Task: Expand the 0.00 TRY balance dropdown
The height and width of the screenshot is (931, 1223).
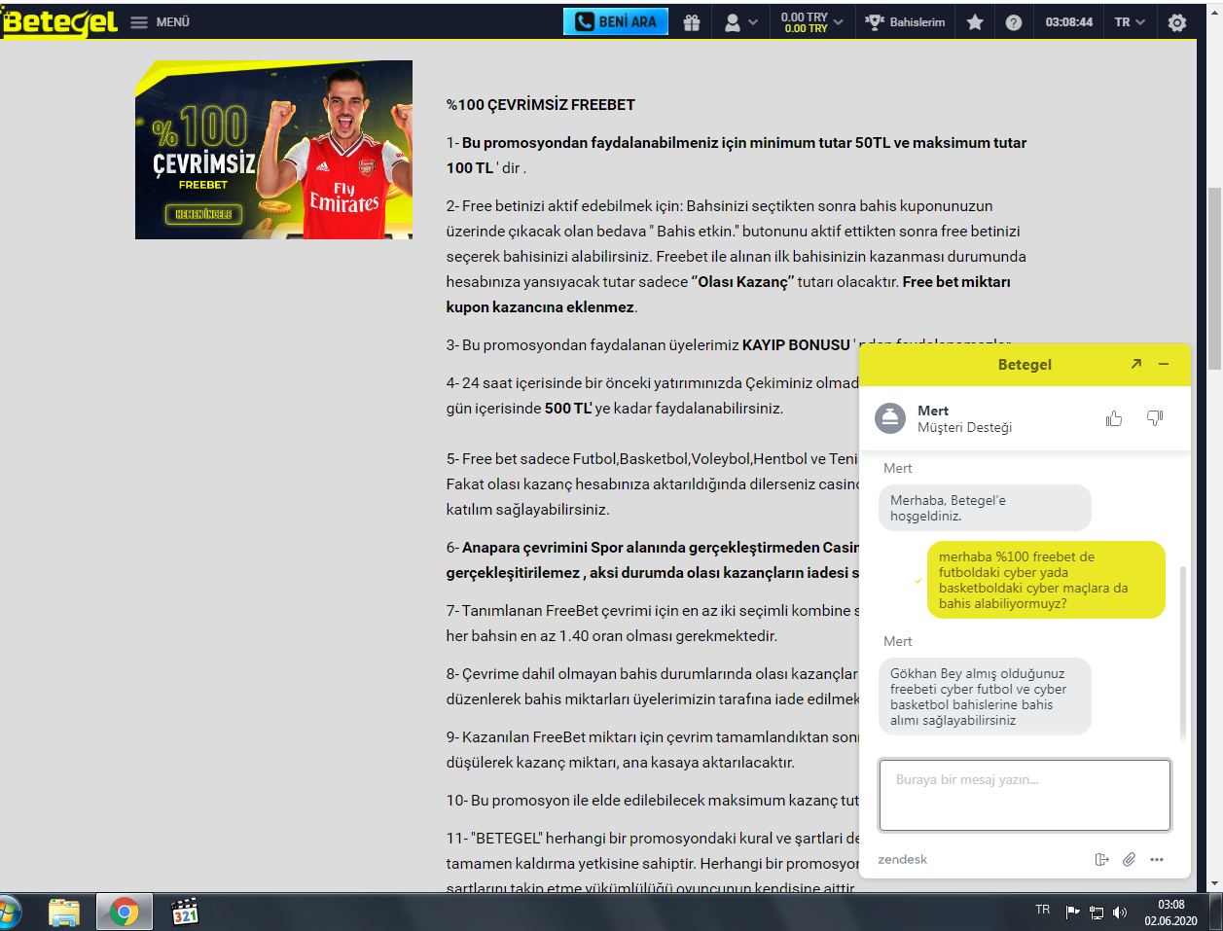Action: [811, 22]
